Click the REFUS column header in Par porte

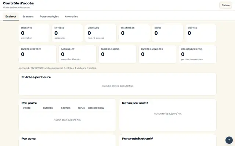click(81, 108)
